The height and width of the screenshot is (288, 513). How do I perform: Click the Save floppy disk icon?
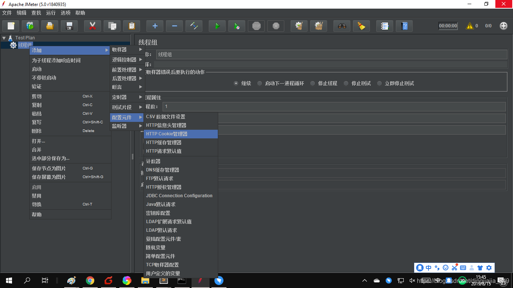point(69,26)
